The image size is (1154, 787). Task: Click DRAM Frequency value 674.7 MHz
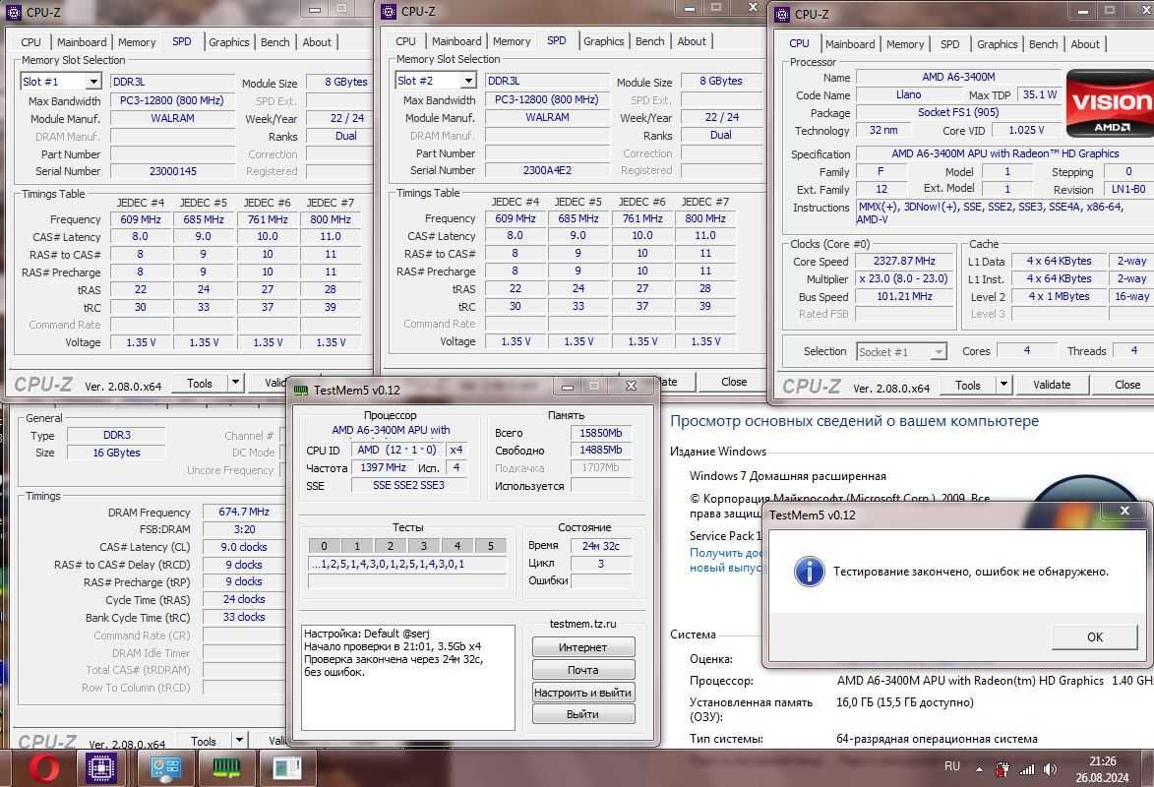pos(244,512)
